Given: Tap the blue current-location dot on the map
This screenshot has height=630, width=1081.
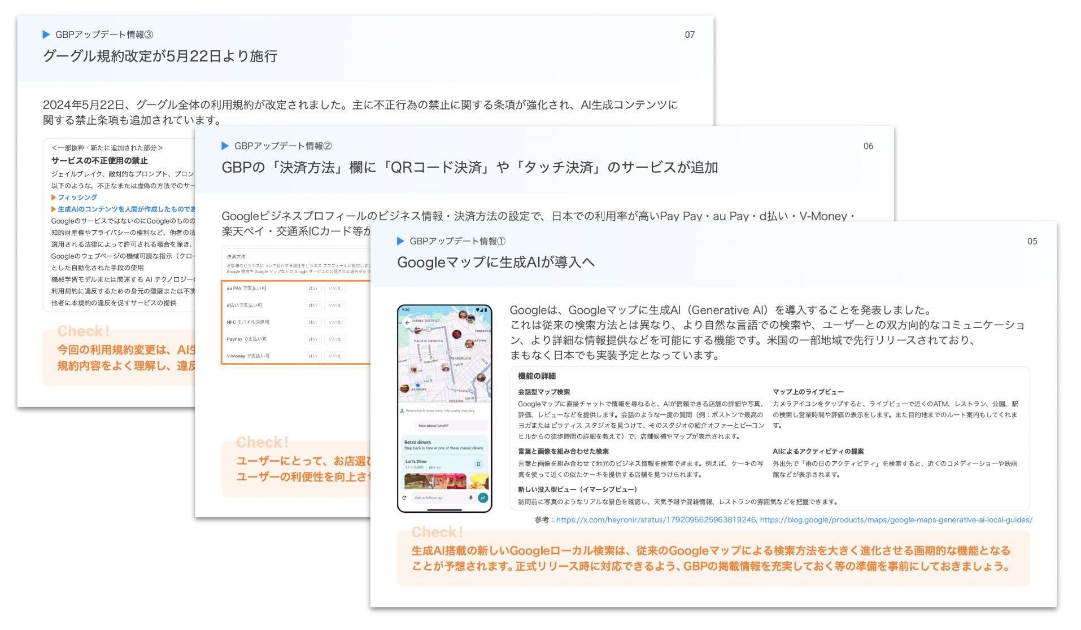Looking at the screenshot, I should 418,385.
